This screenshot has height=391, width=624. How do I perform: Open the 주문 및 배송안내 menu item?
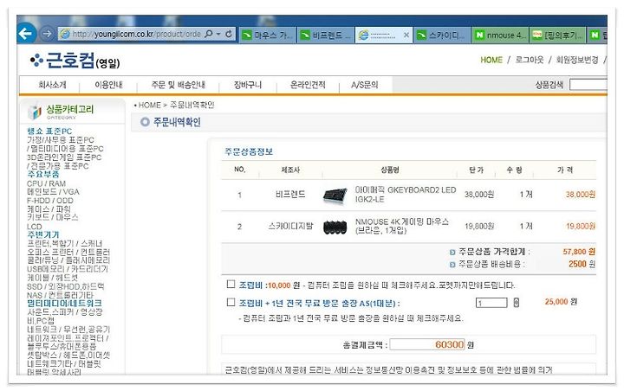coord(178,85)
